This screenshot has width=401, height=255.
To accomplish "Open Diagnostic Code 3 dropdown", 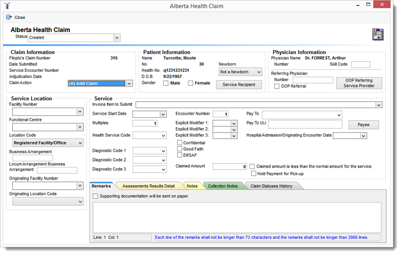I will click(x=163, y=170).
